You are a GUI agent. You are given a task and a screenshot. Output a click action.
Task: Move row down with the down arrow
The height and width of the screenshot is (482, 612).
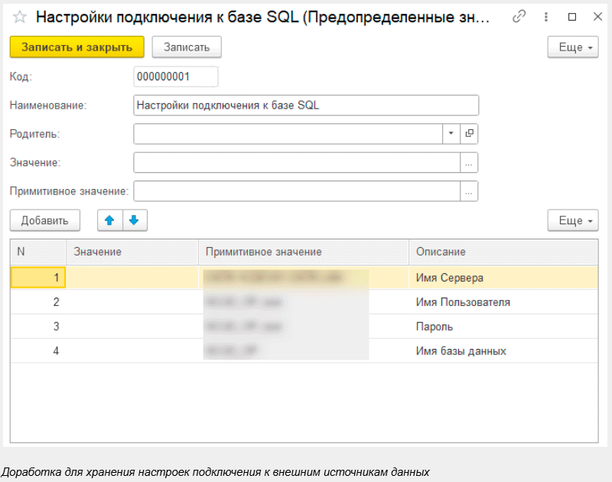tap(135, 220)
